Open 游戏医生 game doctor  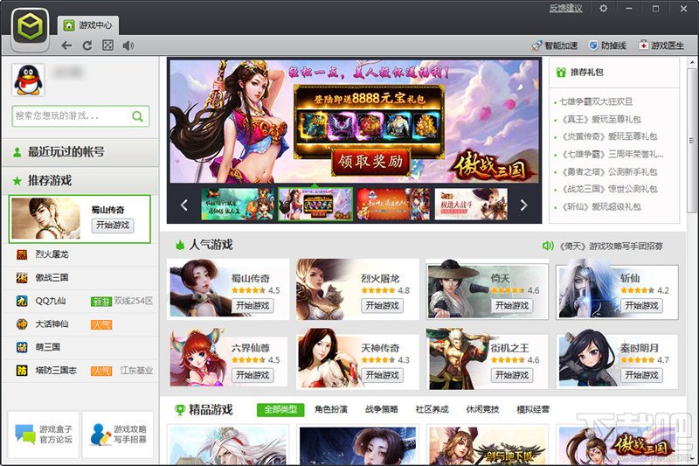(661, 45)
